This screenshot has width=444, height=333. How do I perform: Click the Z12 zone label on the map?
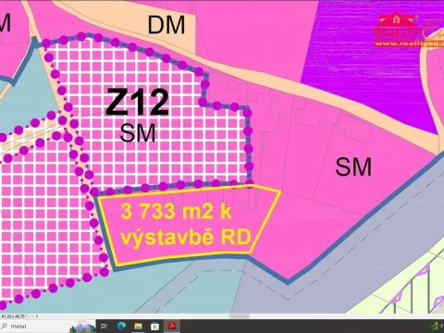pyautogui.click(x=138, y=102)
